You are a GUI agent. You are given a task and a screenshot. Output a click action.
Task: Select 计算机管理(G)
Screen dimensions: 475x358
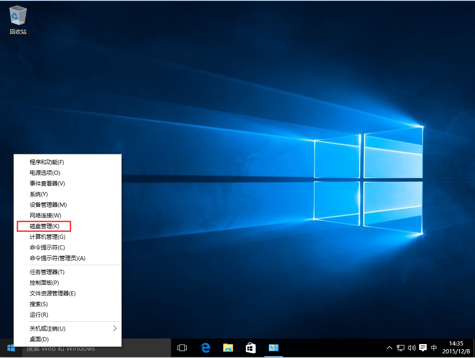point(67,237)
